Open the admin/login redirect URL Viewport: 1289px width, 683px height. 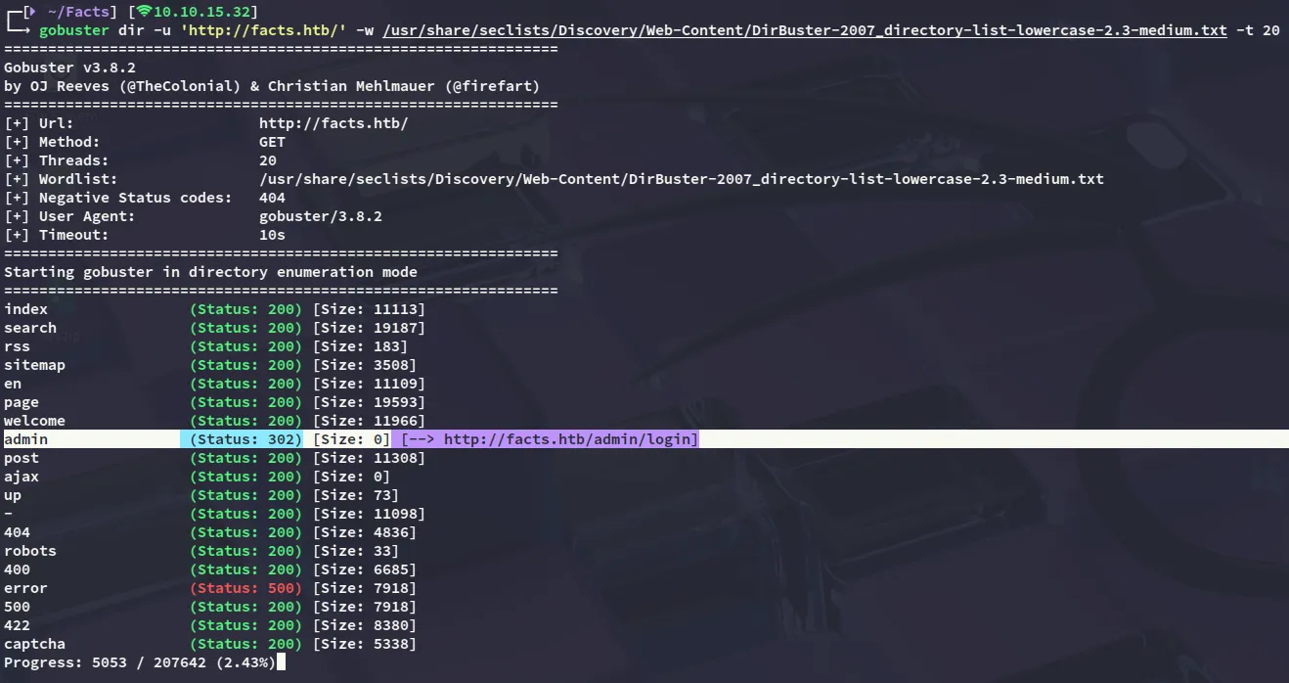[x=571, y=439]
